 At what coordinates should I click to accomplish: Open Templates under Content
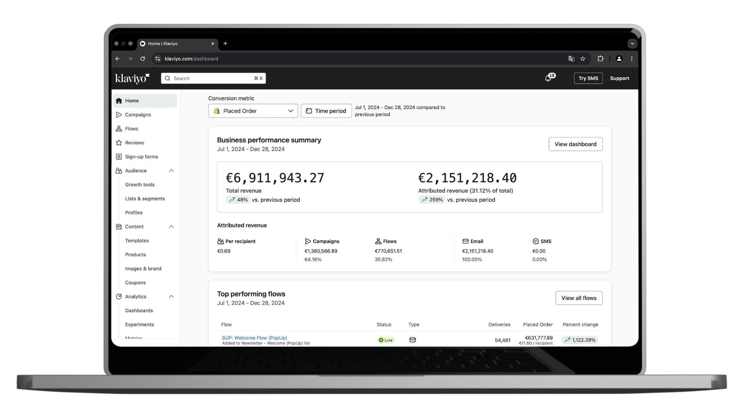pos(137,241)
